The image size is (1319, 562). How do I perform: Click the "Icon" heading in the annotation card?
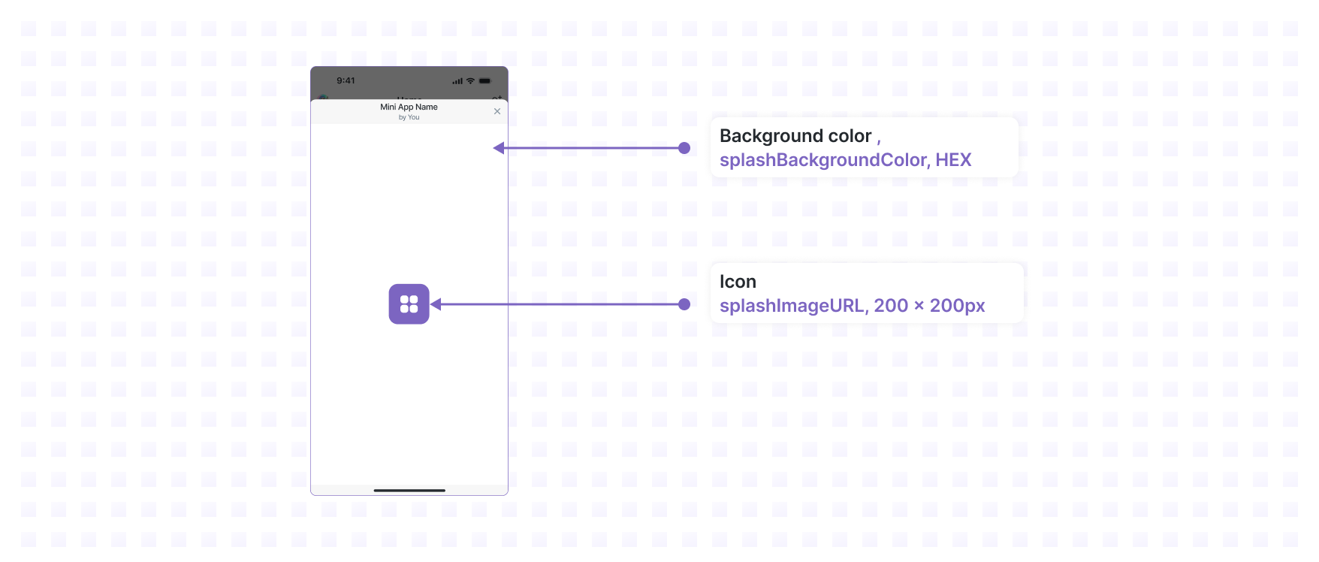[738, 282]
